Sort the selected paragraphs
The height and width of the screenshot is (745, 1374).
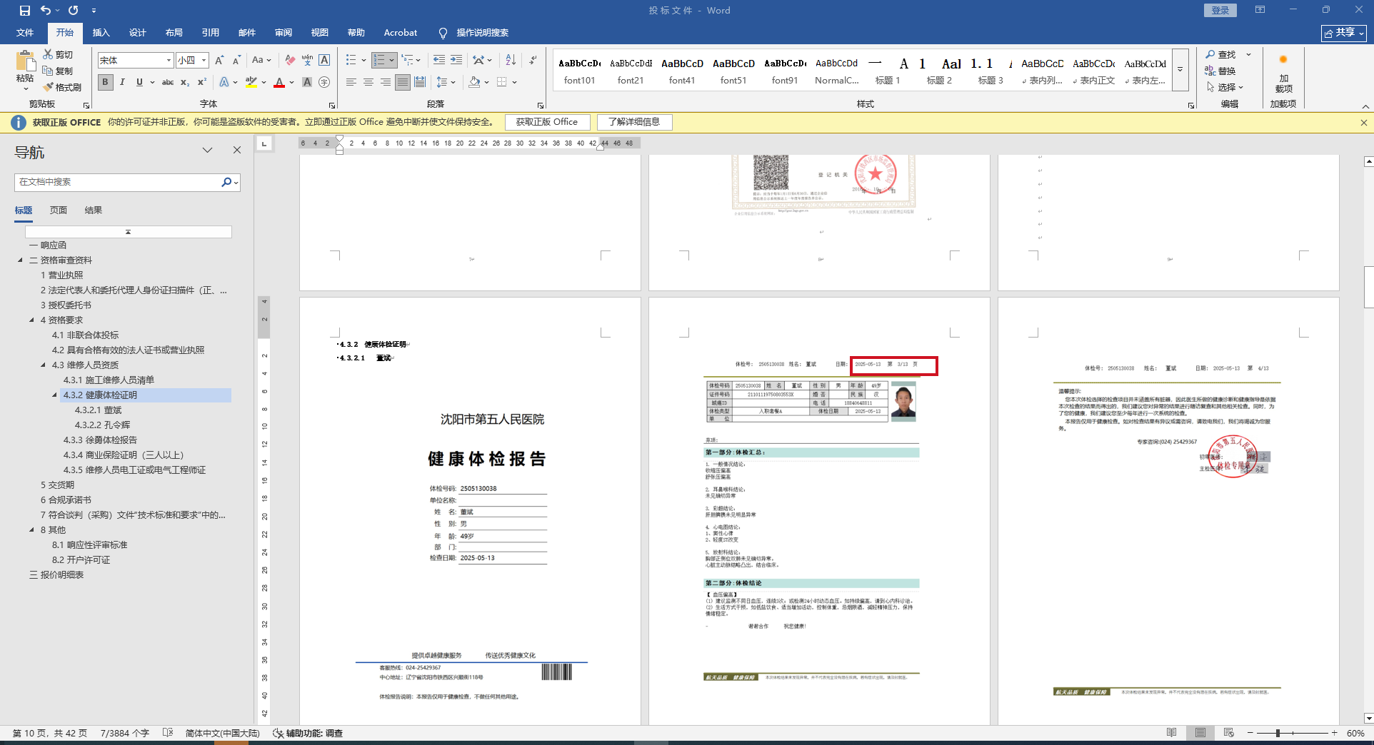(511, 61)
